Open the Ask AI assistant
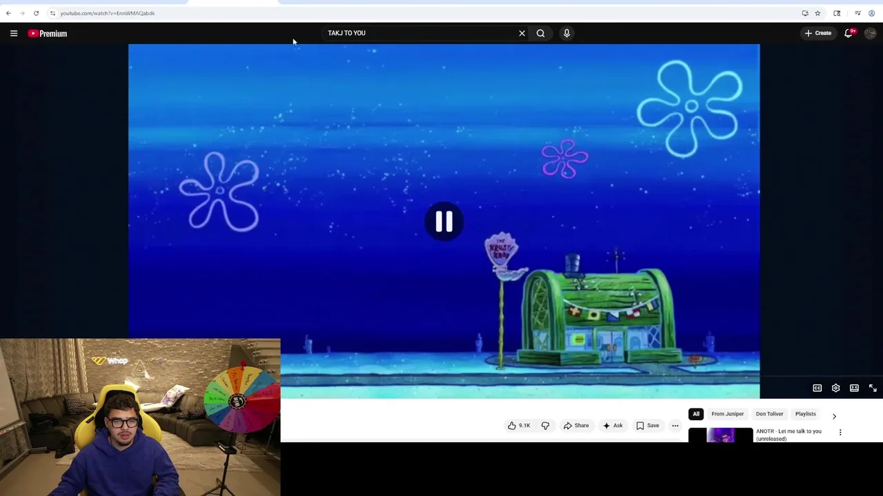The width and height of the screenshot is (883, 496). tap(613, 426)
